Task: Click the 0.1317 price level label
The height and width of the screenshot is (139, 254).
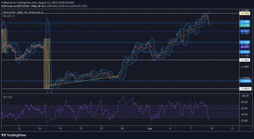Action: [245, 31]
